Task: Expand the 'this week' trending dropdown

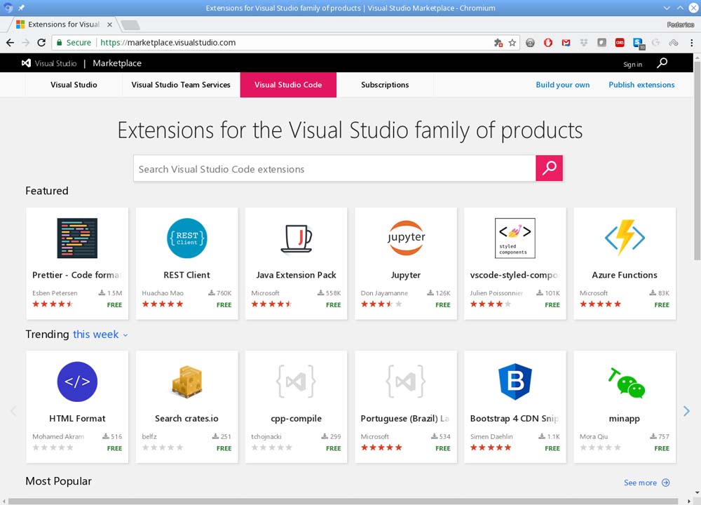Action: 101,335
